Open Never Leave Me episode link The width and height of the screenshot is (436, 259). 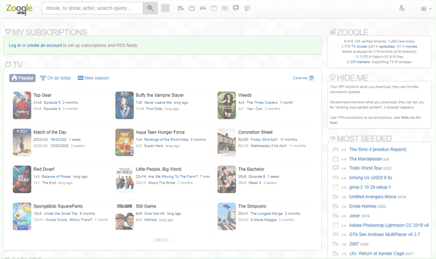pyautogui.click(x=158, y=102)
